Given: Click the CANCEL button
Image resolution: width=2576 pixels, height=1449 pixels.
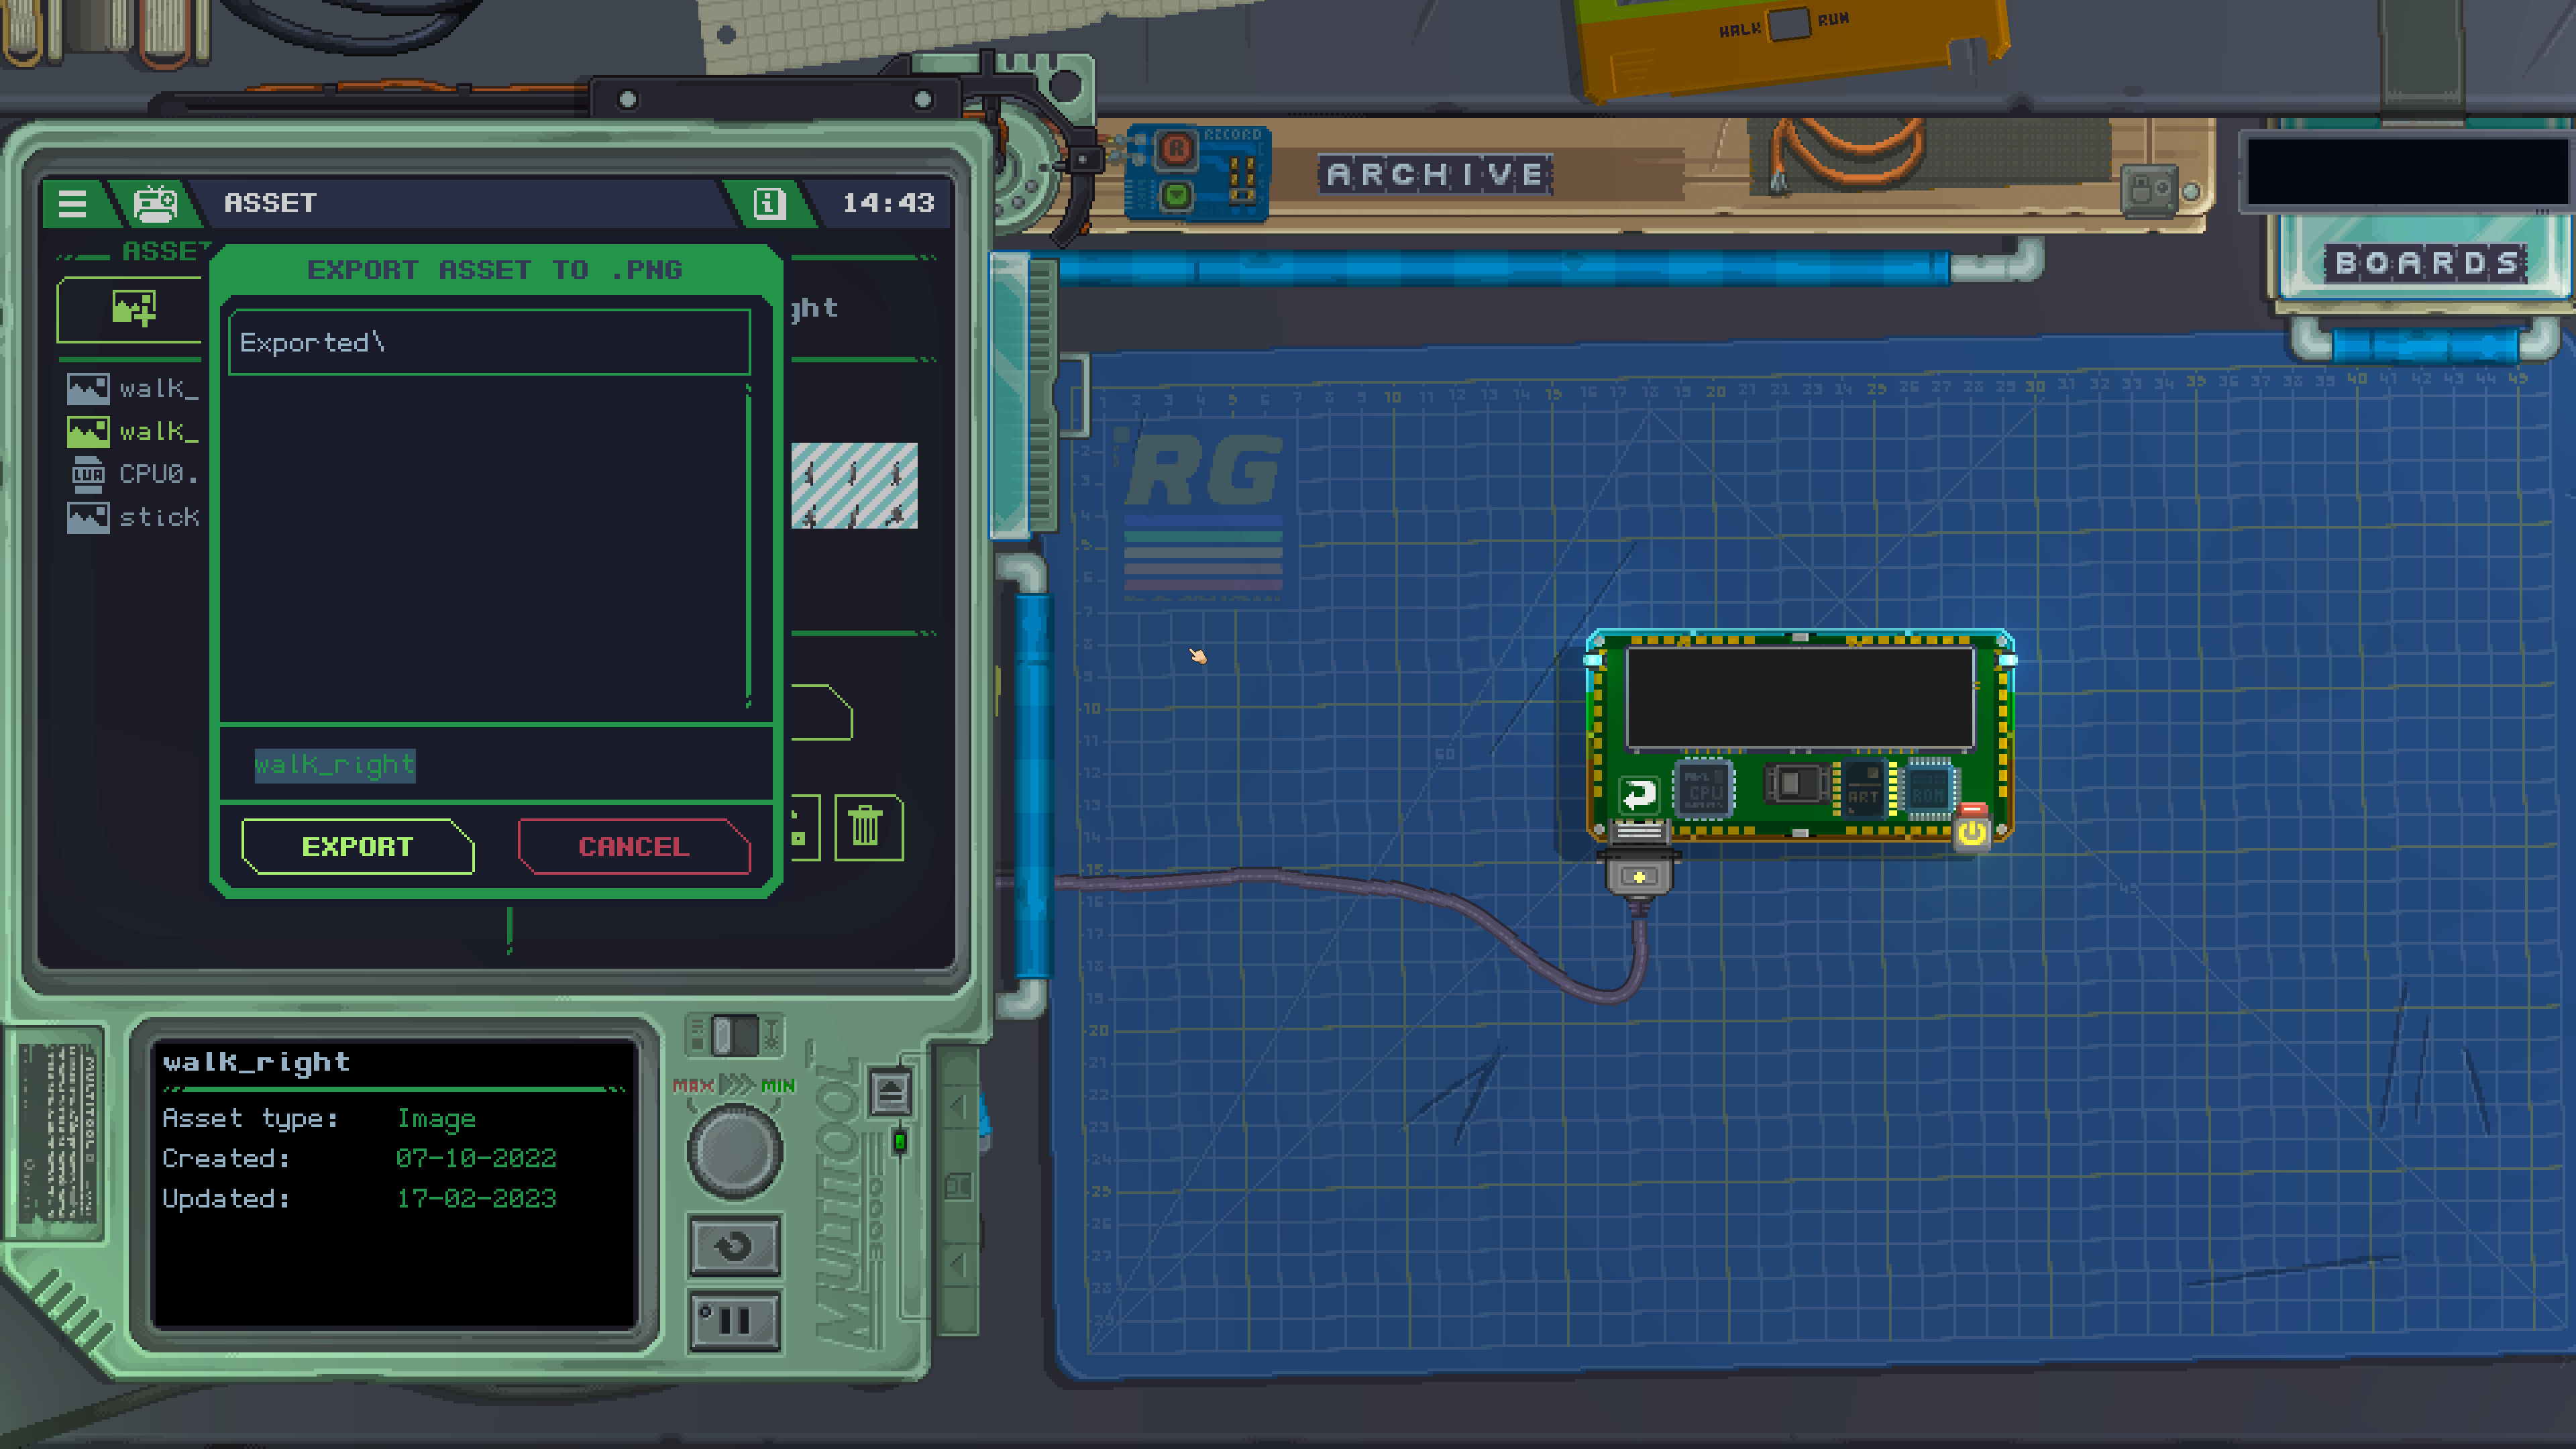Looking at the screenshot, I should tap(634, 847).
